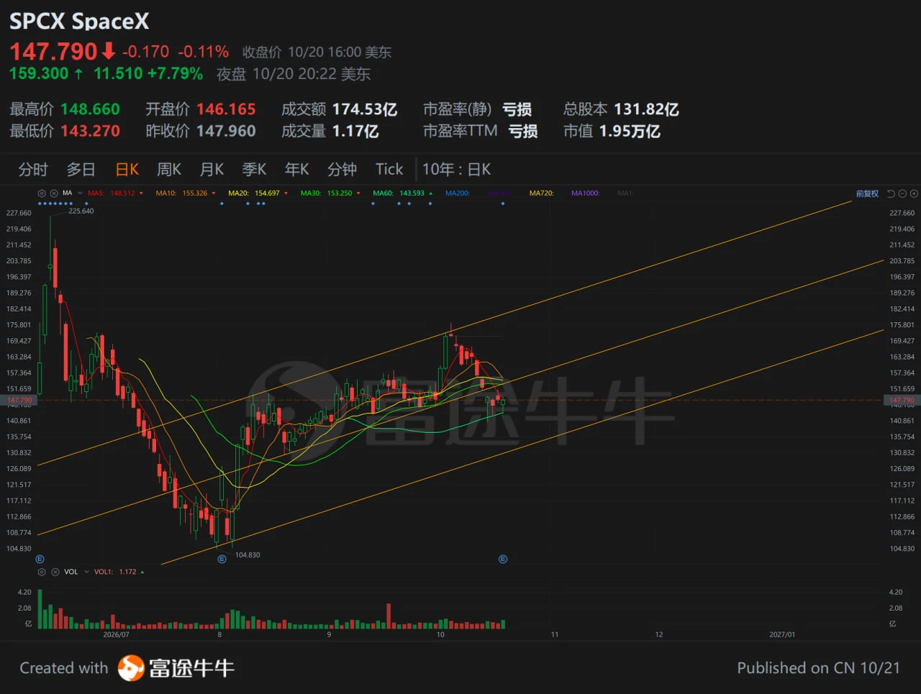Open MA indicator settings gear

[42, 193]
